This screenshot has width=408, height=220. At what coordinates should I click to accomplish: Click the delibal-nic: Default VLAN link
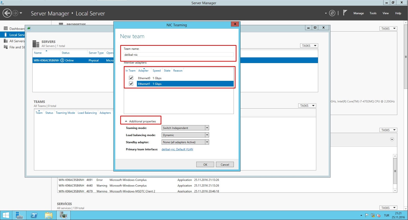(x=177, y=149)
